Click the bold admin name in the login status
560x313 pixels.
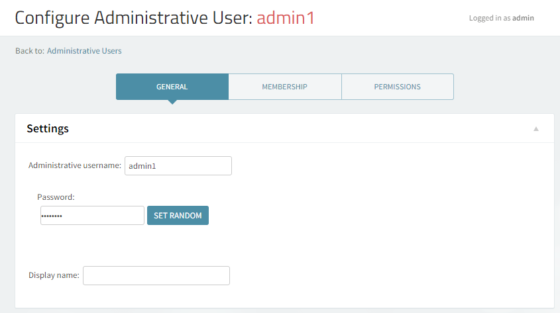point(523,19)
